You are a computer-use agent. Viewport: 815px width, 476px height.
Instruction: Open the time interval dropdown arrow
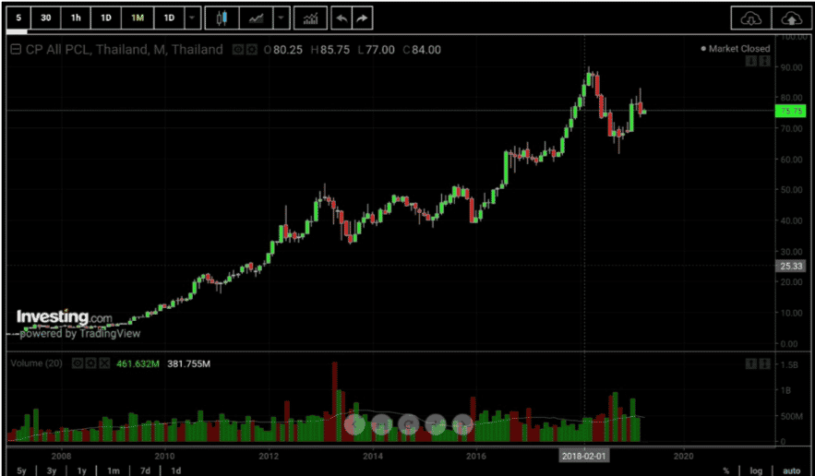[x=193, y=18]
